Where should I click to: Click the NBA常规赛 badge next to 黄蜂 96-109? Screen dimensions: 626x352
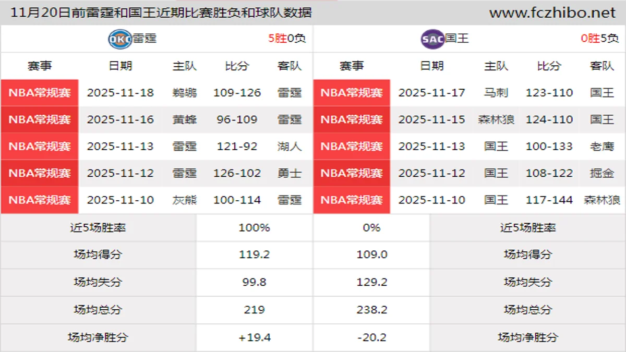pos(40,119)
